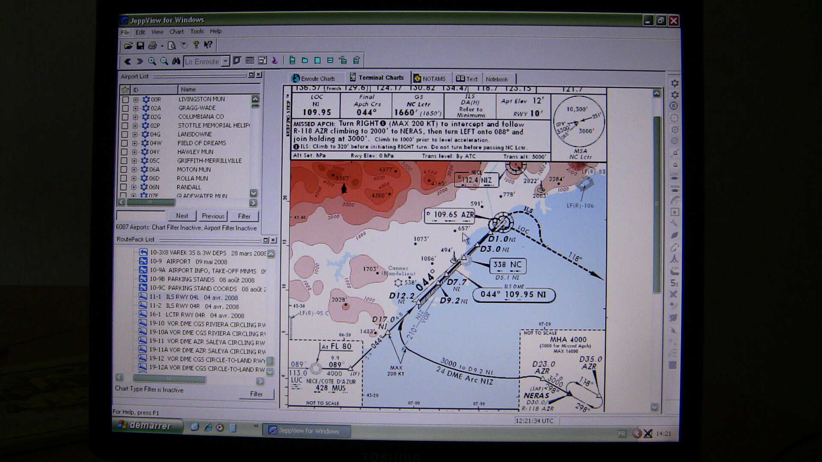Click the Zoom Out magnifier

pyautogui.click(x=164, y=61)
